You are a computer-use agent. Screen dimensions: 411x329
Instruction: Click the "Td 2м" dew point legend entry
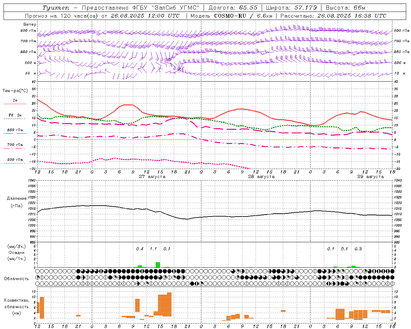[x=15, y=115]
